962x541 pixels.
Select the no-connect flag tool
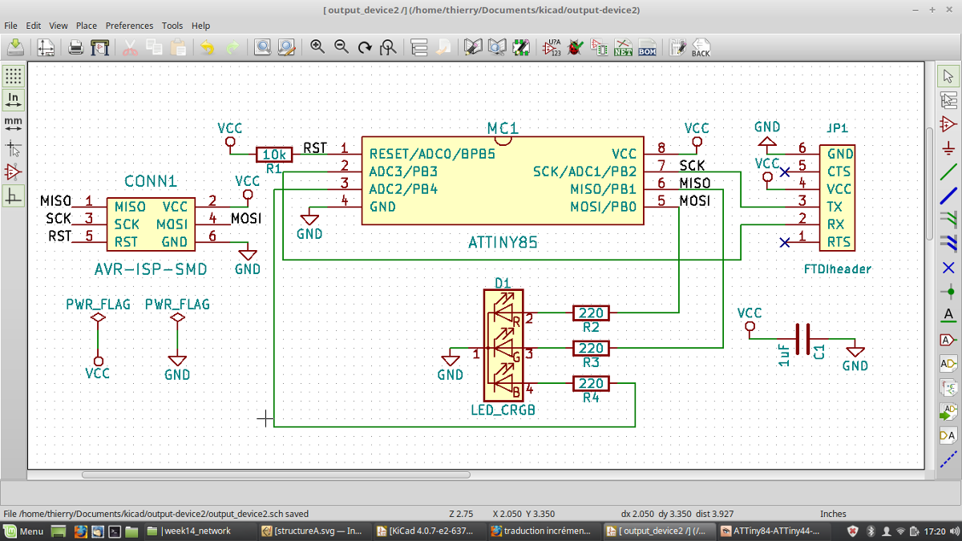click(948, 268)
